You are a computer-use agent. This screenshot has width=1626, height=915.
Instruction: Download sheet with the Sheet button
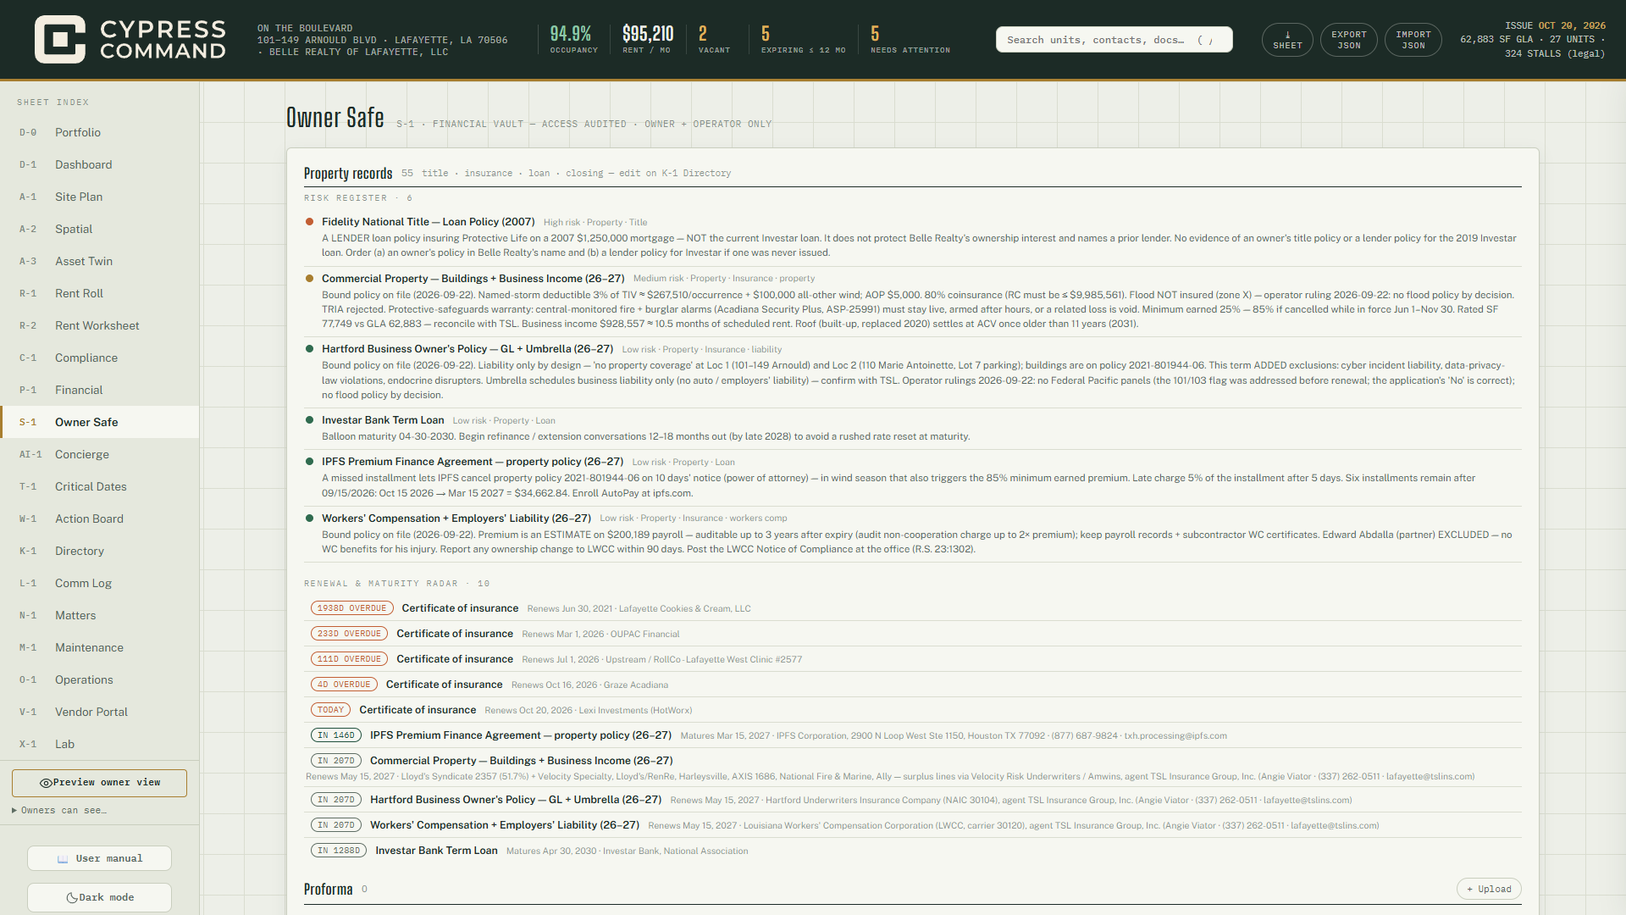click(1287, 40)
